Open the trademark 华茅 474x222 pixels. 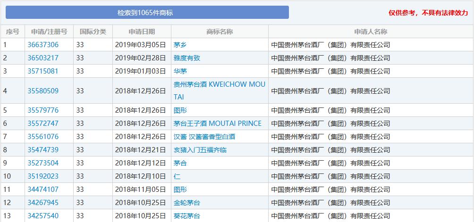pos(180,71)
